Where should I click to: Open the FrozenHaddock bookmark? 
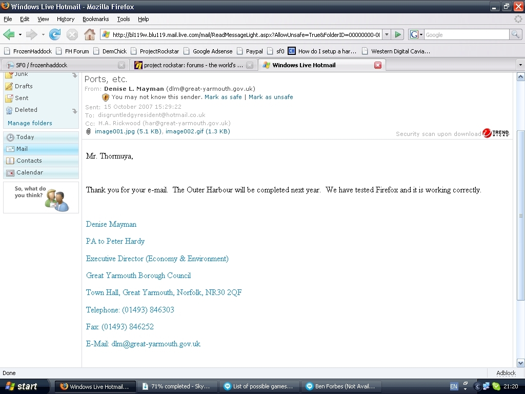28,51
